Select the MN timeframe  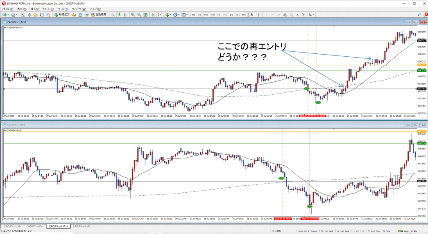[244, 15]
